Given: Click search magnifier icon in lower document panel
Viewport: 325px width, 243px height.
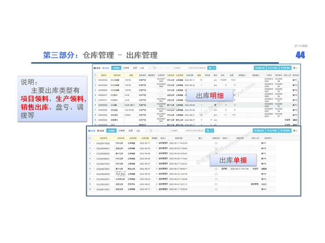Looking at the screenshot, I should 207,131.
